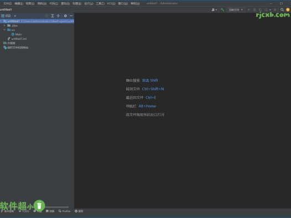Viewport: 291px width, 218px height.
Task: Open the 终端 Terminal tab
Action: tap(50, 211)
